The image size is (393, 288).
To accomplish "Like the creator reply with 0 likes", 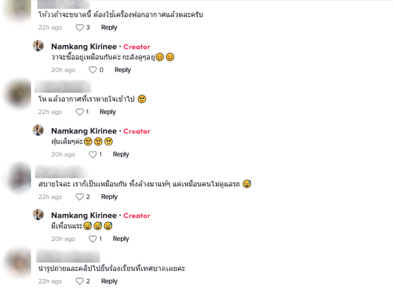I will click(x=93, y=70).
